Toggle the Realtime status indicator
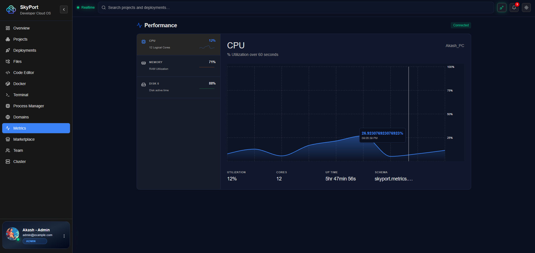This screenshot has width=535, height=253. (x=86, y=8)
